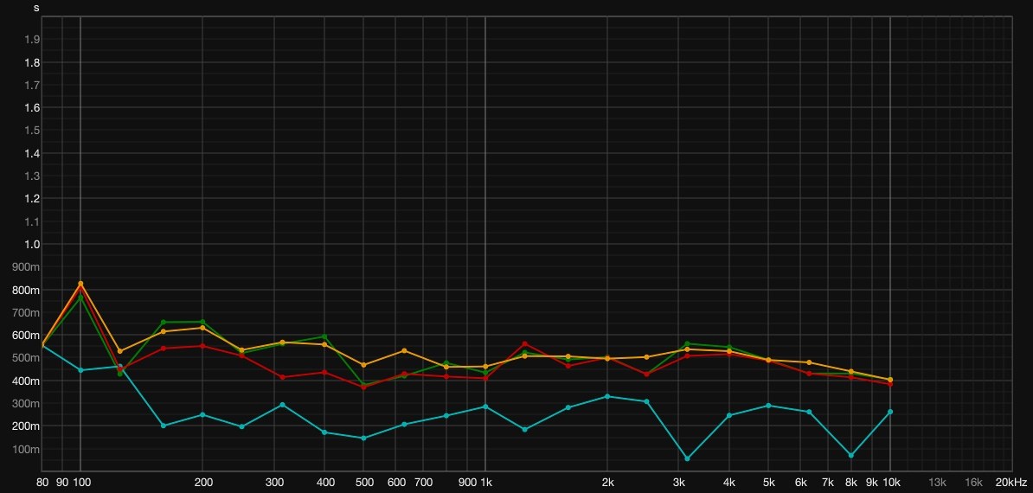Screen dimensions: 1033x493
Task: Click the '1.9' y-axis label
Action: [32, 40]
